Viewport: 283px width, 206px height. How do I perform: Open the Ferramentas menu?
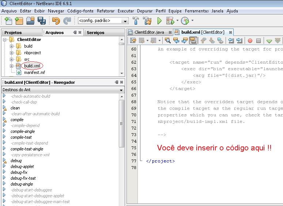pos(197,11)
